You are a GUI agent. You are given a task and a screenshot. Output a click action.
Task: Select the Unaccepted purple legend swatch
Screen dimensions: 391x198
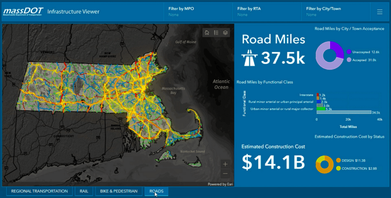(349, 52)
